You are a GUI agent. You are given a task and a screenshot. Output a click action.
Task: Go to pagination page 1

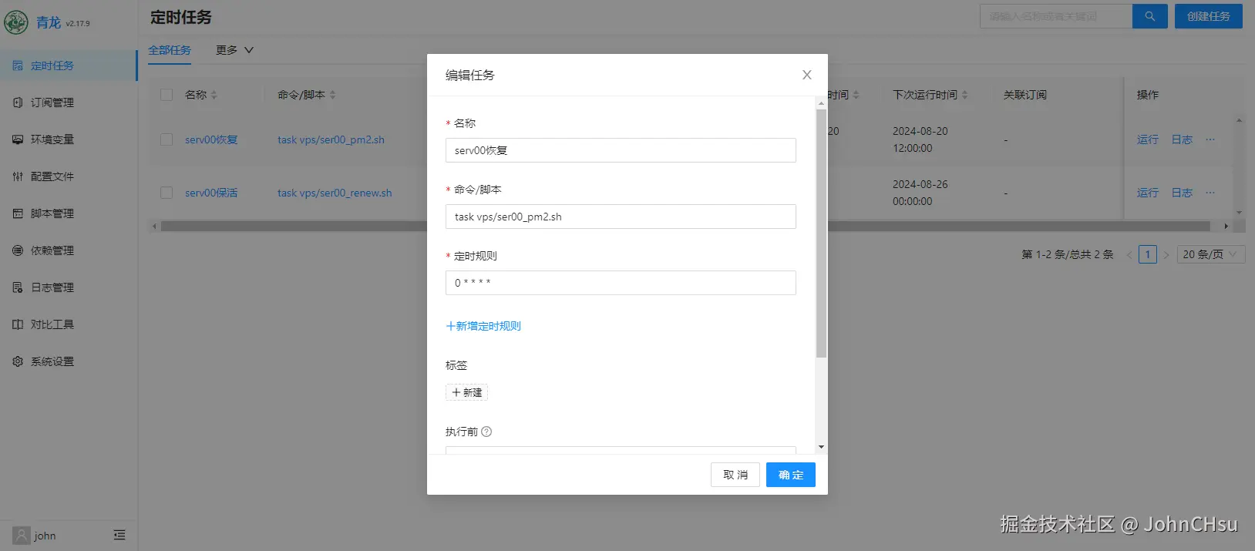click(1148, 254)
